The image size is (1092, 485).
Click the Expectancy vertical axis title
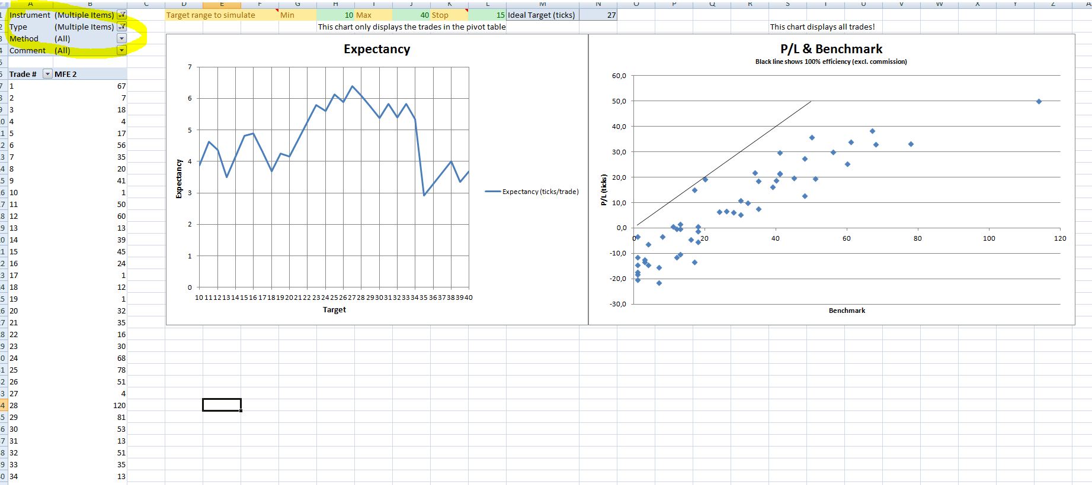tap(178, 179)
